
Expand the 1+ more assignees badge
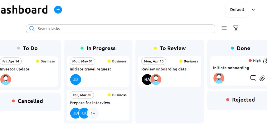coord(93,113)
